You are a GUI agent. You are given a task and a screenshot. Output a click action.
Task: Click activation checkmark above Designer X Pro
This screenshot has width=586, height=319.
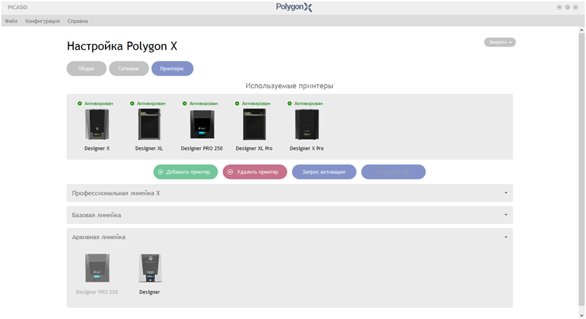(x=289, y=103)
